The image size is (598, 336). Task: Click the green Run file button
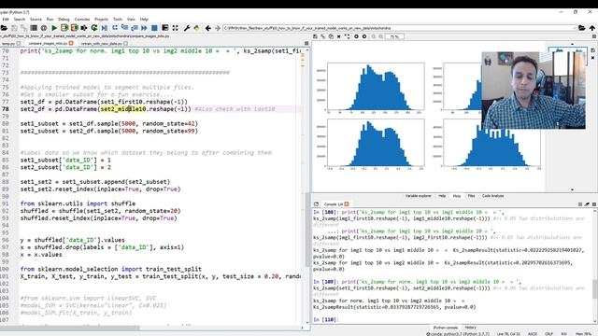54,28
